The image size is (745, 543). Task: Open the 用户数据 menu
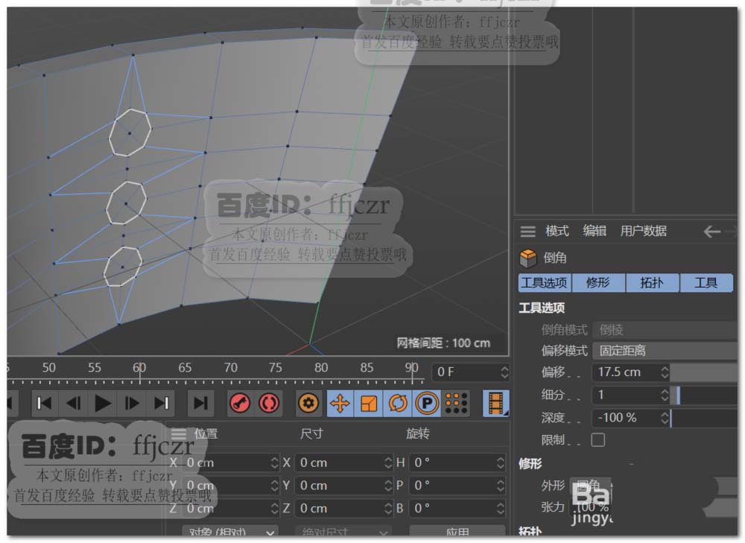(x=644, y=232)
